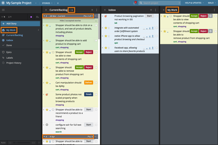
Task: Set largest point estimate on native iPhone app story
Action: pos(153,36)
